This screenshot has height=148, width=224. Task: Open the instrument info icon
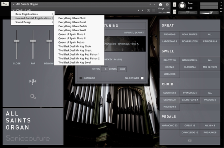pos(167,4)
